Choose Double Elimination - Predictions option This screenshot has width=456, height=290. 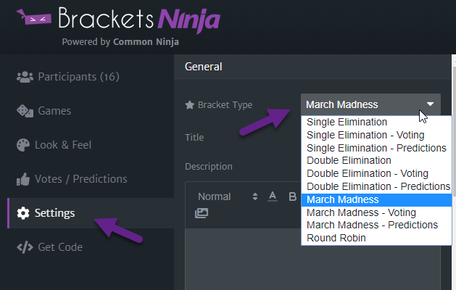click(x=378, y=186)
